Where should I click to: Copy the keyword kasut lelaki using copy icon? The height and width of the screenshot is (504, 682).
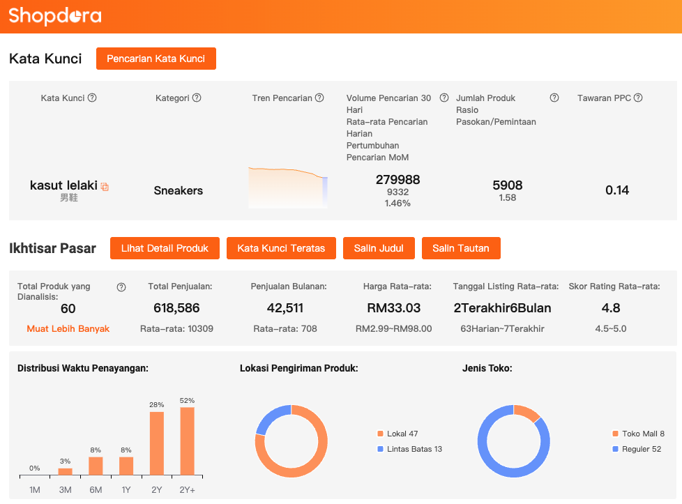(x=105, y=187)
